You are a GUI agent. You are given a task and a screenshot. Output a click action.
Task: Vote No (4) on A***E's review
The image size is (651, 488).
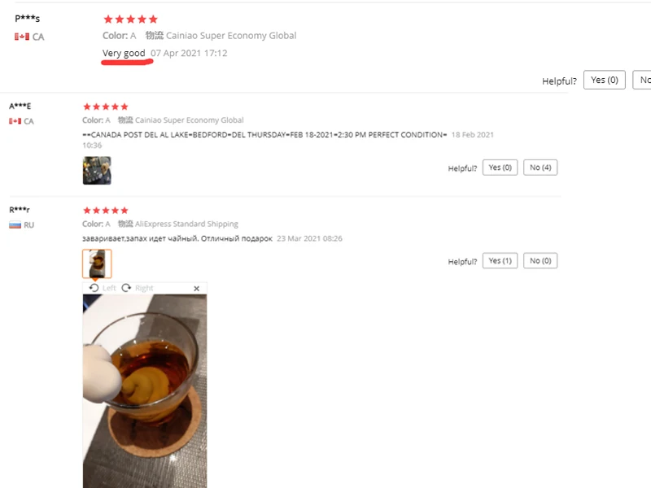pyautogui.click(x=540, y=168)
